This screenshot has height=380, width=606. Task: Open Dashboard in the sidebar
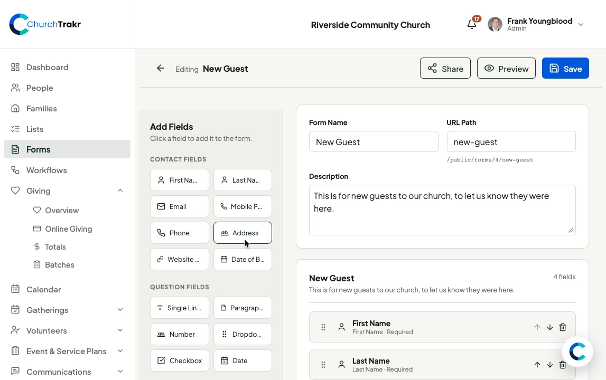tap(67, 67)
